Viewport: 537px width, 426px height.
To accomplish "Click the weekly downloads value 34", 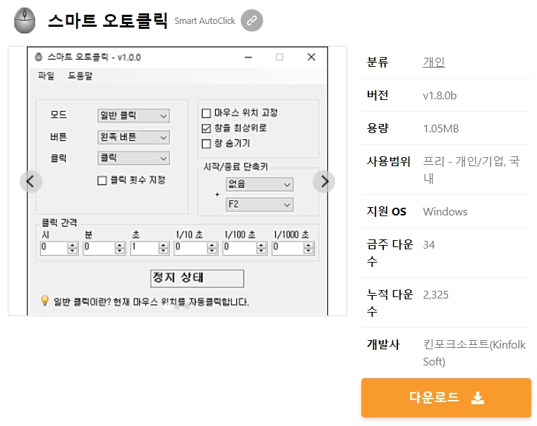I will 429,245.
